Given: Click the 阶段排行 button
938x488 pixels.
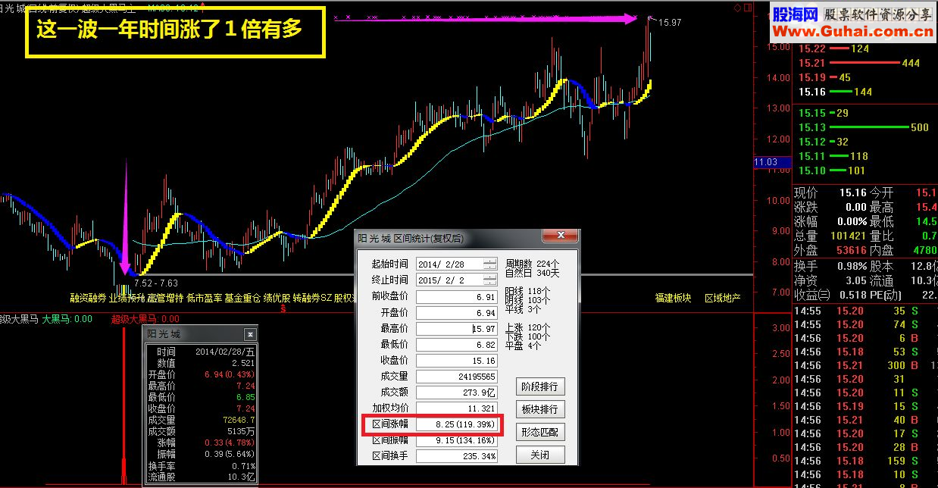Looking at the screenshot, I should pyautogui.click(x=540, y=386).
